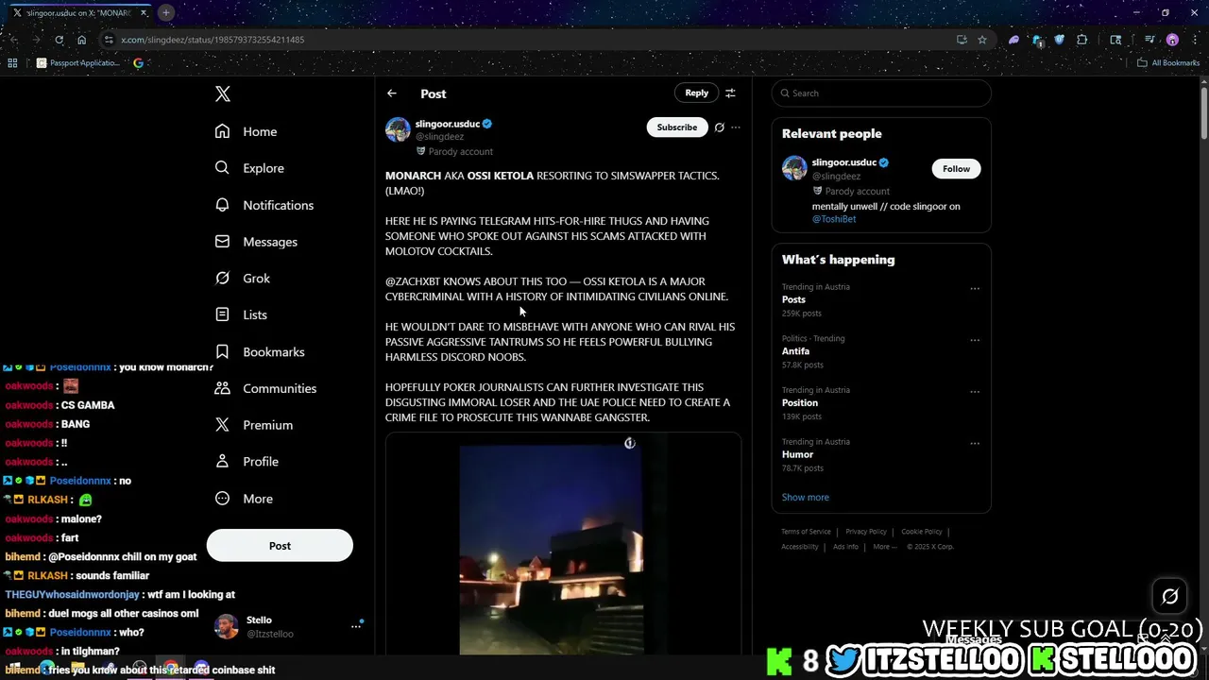Open Profile from the sidebar
1209x680 pixels.
pyautogui.click(x=247, y=462)
